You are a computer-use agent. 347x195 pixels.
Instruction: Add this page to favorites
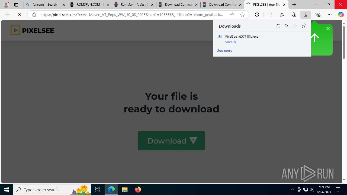click(242, 15)
